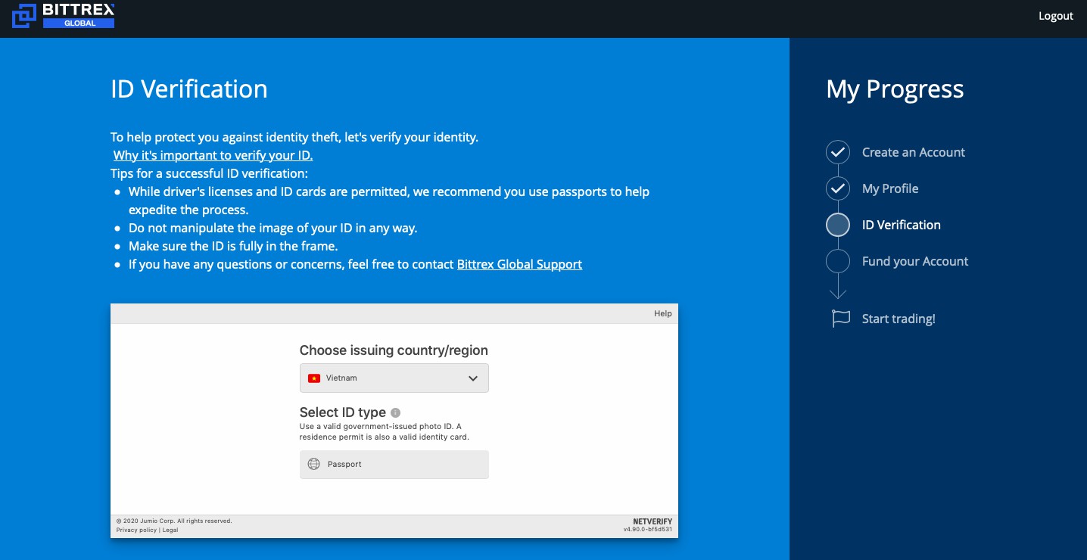This screenshot has width=1087, height=560.
Task: Open Help in the verification frame
Action: tap(662, 313)
